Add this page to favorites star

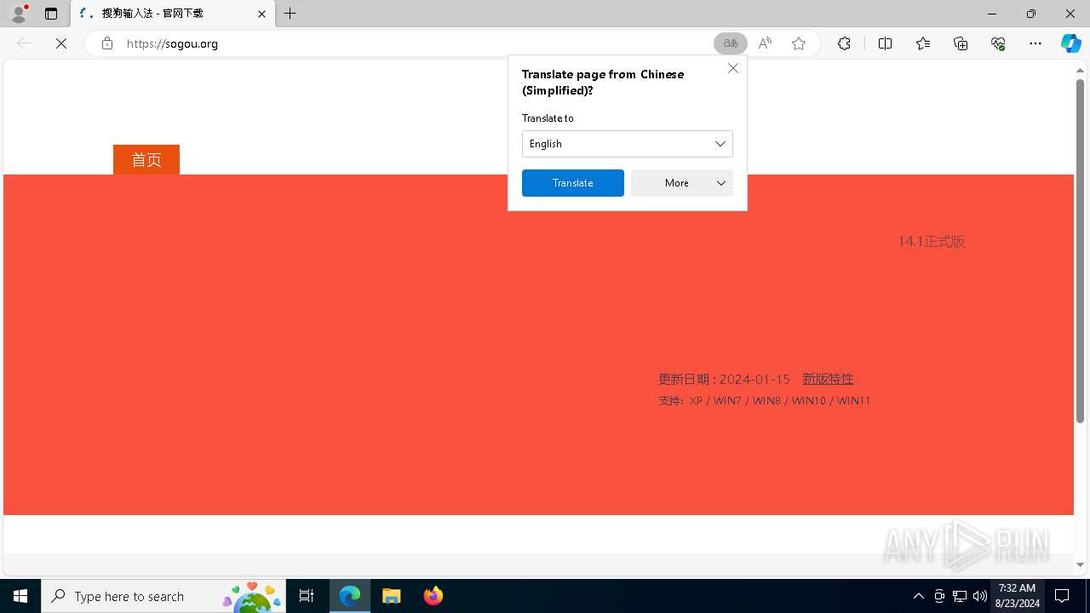click(x=799, y=43)
